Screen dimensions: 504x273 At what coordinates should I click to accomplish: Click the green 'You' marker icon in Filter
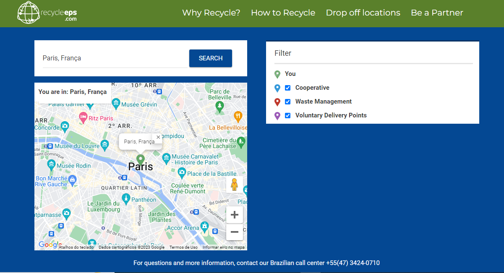click(x=277, y=73)
